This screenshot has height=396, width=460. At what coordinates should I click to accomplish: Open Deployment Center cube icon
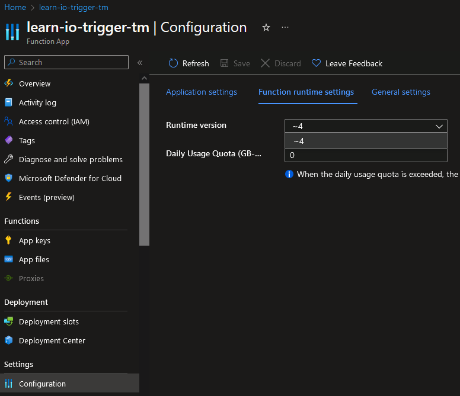(x=8, y=340)
